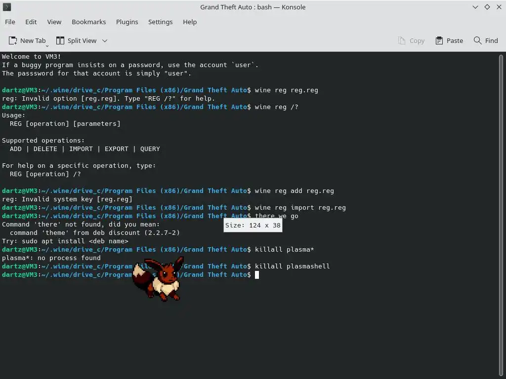The image size is (506, 379).
Task: Expand the Split View chevron
Action: coord(105,41)
